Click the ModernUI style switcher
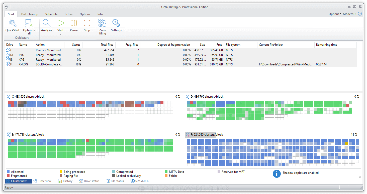Screen dimensions: 367x194 (x=349, y=14)
